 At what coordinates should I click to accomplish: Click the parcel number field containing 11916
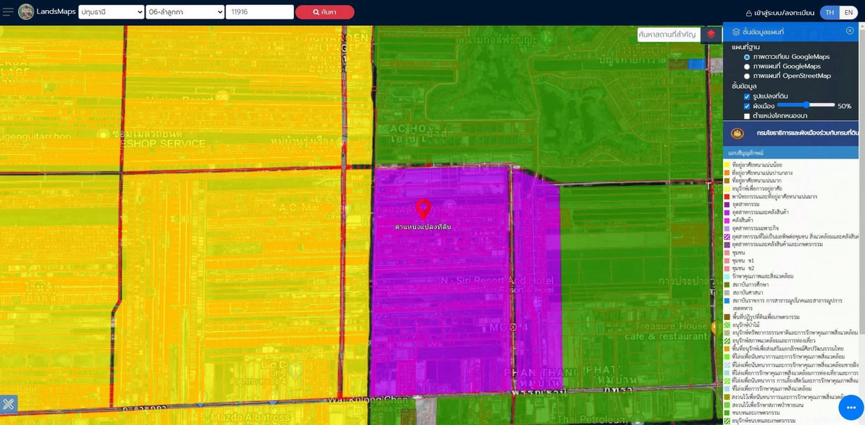pos(259,12)
